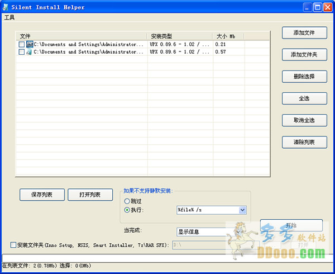Click the 全选 button

(x=304, y=98)
